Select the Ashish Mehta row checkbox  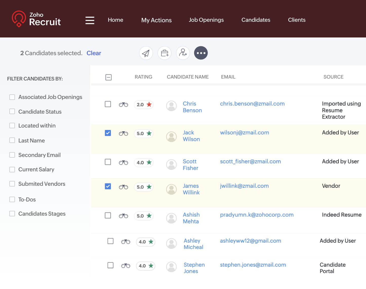(x=108, y=215)
